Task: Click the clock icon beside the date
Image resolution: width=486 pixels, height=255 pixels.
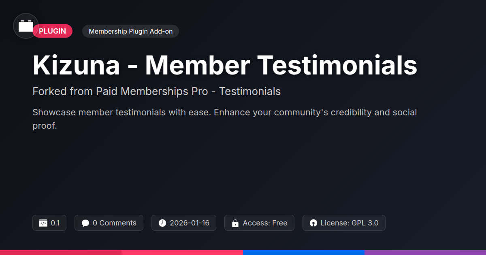Action: [162, 223]
